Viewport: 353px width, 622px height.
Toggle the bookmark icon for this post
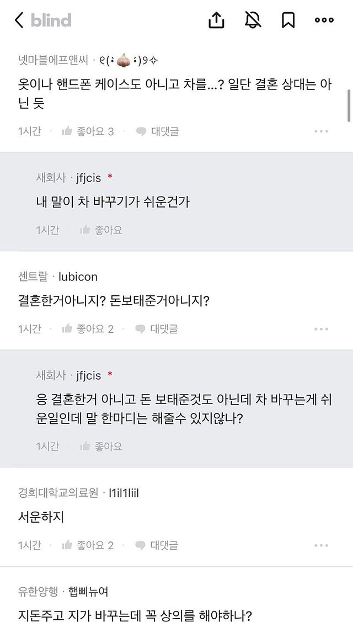(x=288, y=20)
